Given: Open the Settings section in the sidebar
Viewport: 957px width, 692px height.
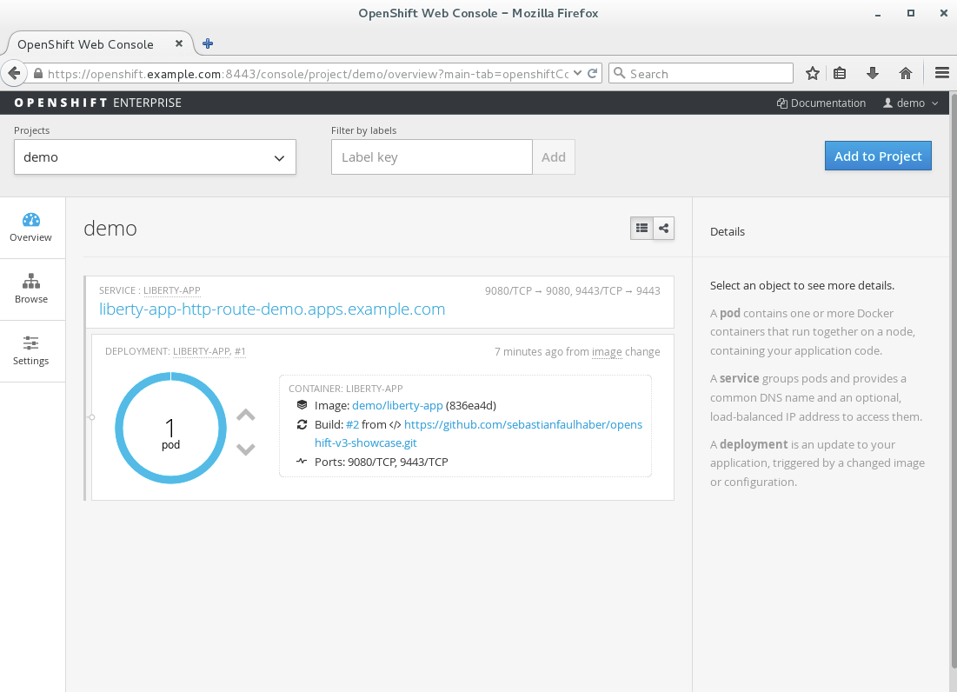Looking at the screenshot, I should [x=31, y=351].
